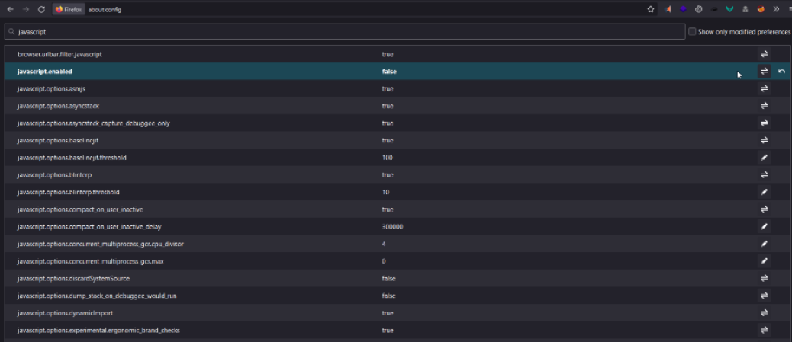Toggle javascript.options.discardSystemSource preference
This screenshot has width=792, height=342.
[765, 278]
